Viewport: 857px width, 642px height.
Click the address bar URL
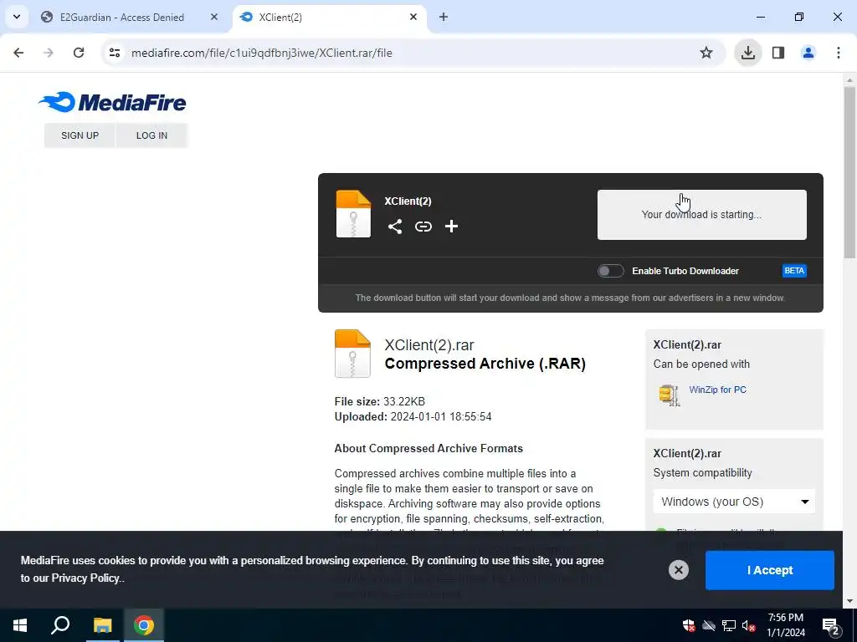pos(262,53)
